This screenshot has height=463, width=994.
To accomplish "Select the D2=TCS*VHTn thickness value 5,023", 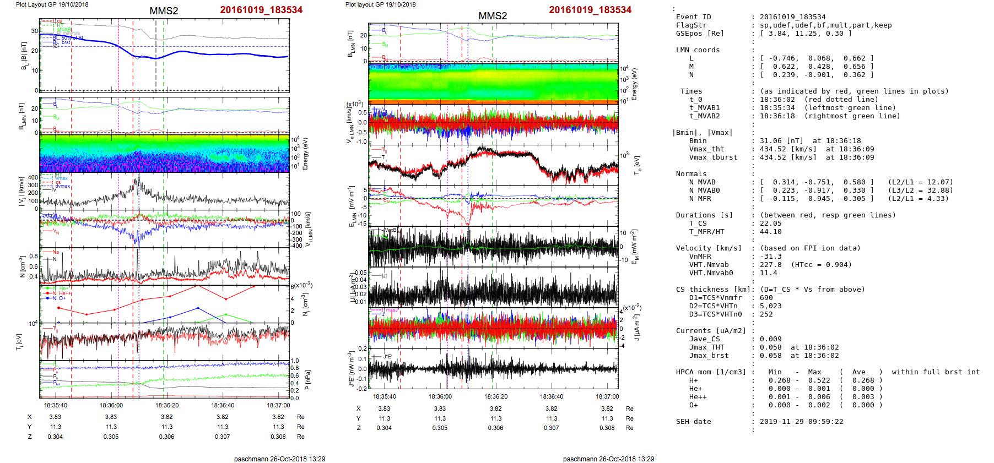I will [770, 306].
